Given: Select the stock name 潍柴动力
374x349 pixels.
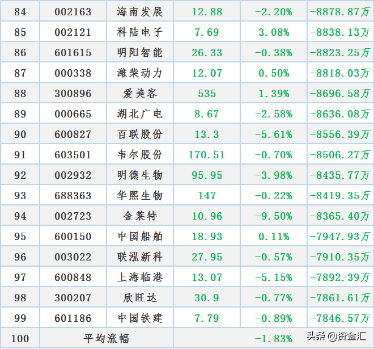Looking at the screenshot, I should pos(140,73).
